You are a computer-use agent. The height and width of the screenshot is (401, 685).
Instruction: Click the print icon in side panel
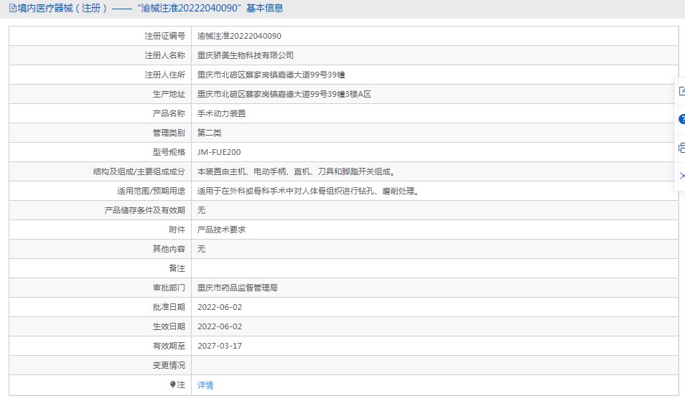[x=682, y=148]
